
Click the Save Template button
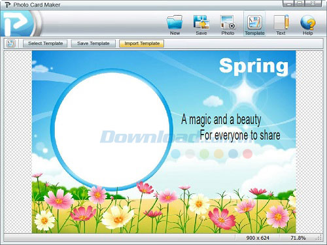point(94,44)
